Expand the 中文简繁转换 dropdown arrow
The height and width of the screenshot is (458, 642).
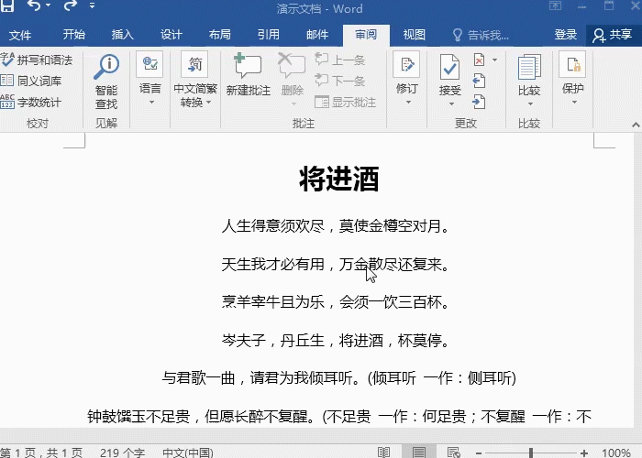click(208, 103)
